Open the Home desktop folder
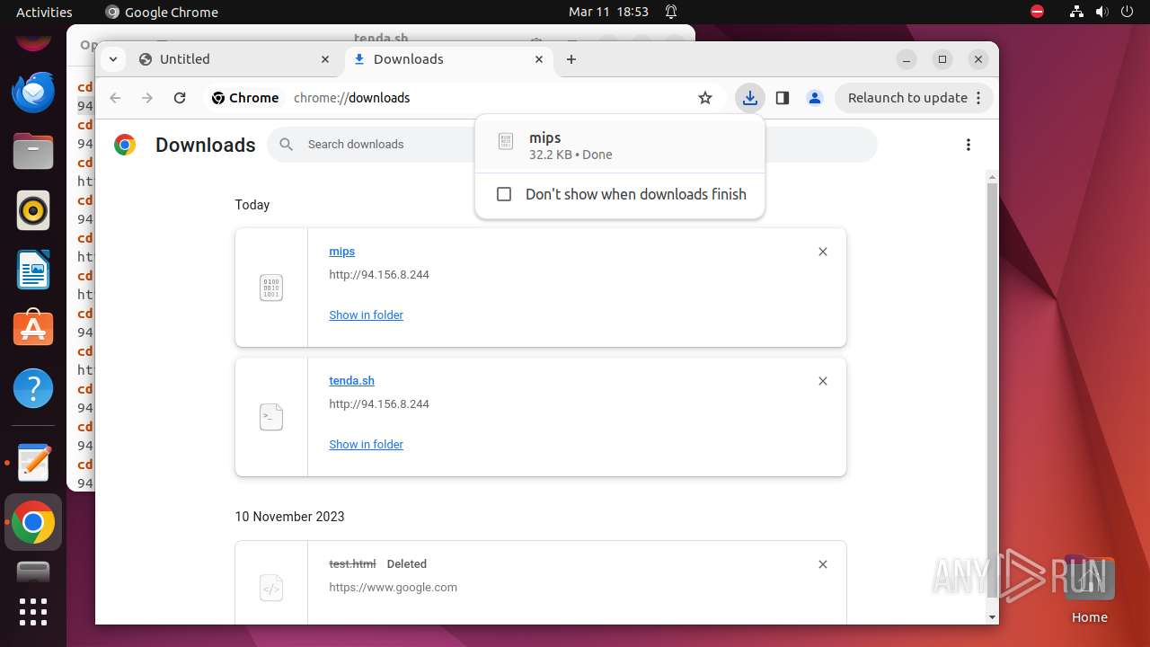This screenshot has width=1150, height=647. (x=1089, y=589)
